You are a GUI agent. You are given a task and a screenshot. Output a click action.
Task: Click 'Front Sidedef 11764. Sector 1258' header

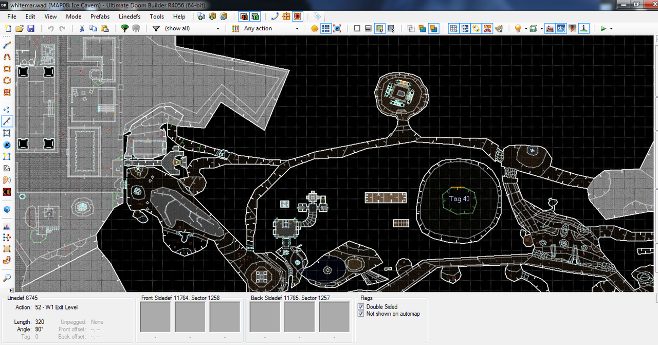(180, 298)
